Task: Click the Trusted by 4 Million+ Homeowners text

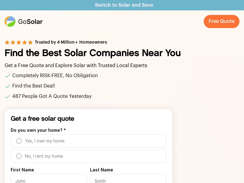Action: (x=71, y=42)
